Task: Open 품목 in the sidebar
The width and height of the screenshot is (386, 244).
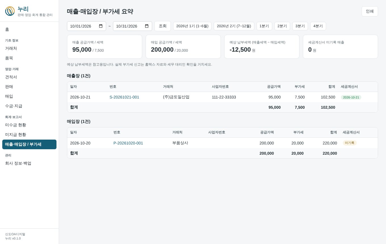Action: [x=29, y=58]
